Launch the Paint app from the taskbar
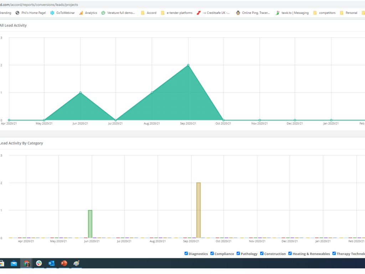The image size is (365, 274). 76,263
